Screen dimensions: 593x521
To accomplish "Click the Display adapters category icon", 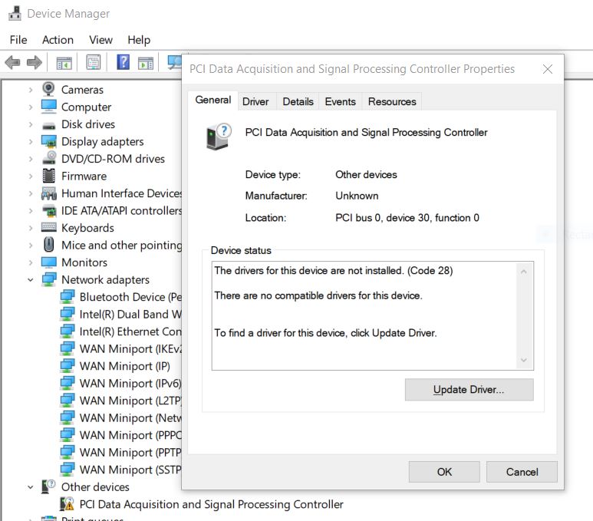I will click(49, 141).
